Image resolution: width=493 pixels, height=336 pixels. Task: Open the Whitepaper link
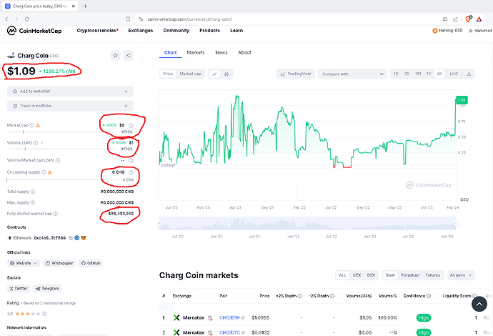(x=59, y=263)
